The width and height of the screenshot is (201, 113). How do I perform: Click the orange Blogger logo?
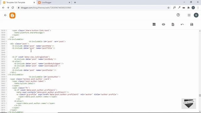point(13,15)
